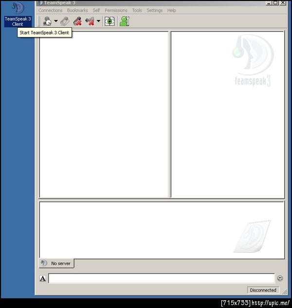Open the Bookmarks menu

click(x=77, y=10)
